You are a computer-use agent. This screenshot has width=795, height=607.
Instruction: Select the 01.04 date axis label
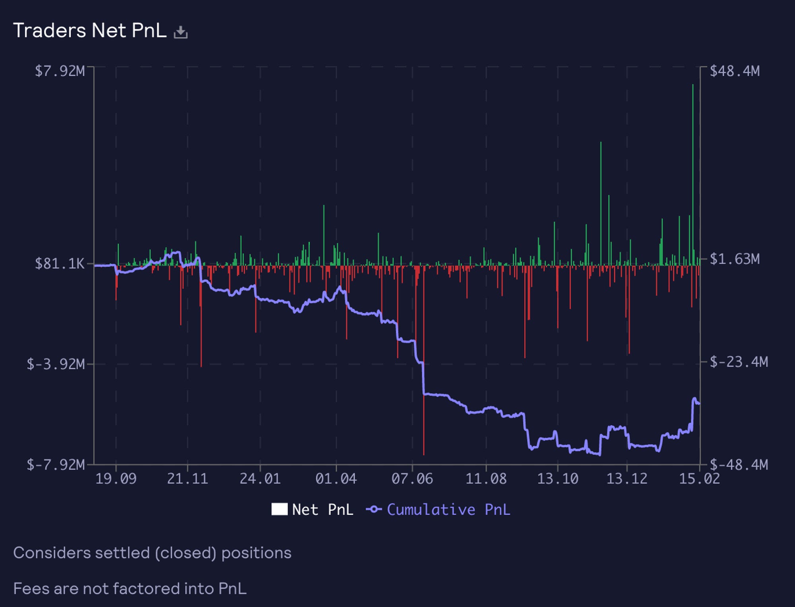pyautogui.click(x=336, y=479)
